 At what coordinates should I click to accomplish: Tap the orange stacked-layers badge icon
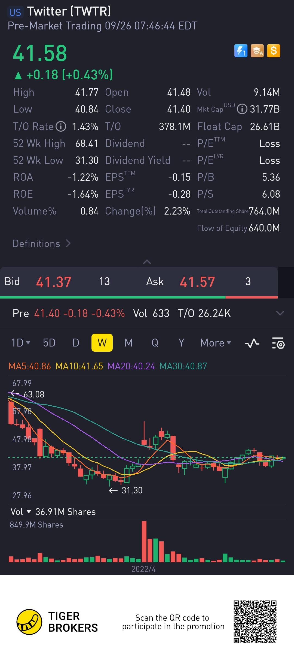pos(257,51)
